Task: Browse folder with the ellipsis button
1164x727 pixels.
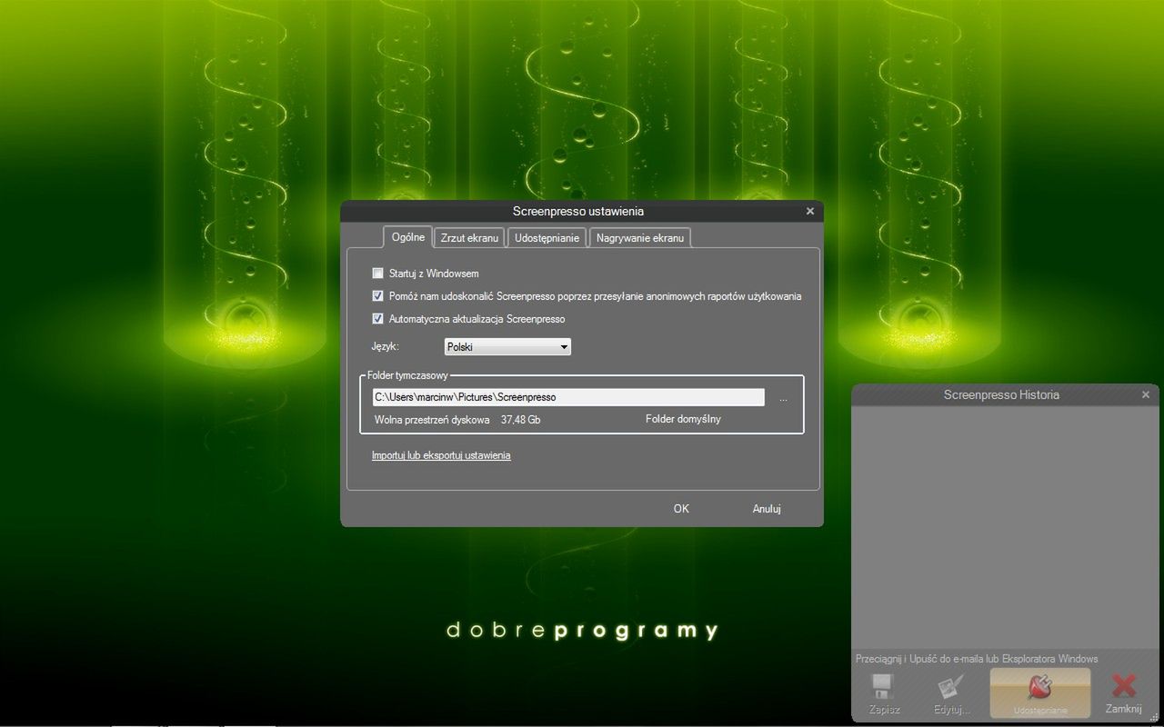Action: coord(783,398)
